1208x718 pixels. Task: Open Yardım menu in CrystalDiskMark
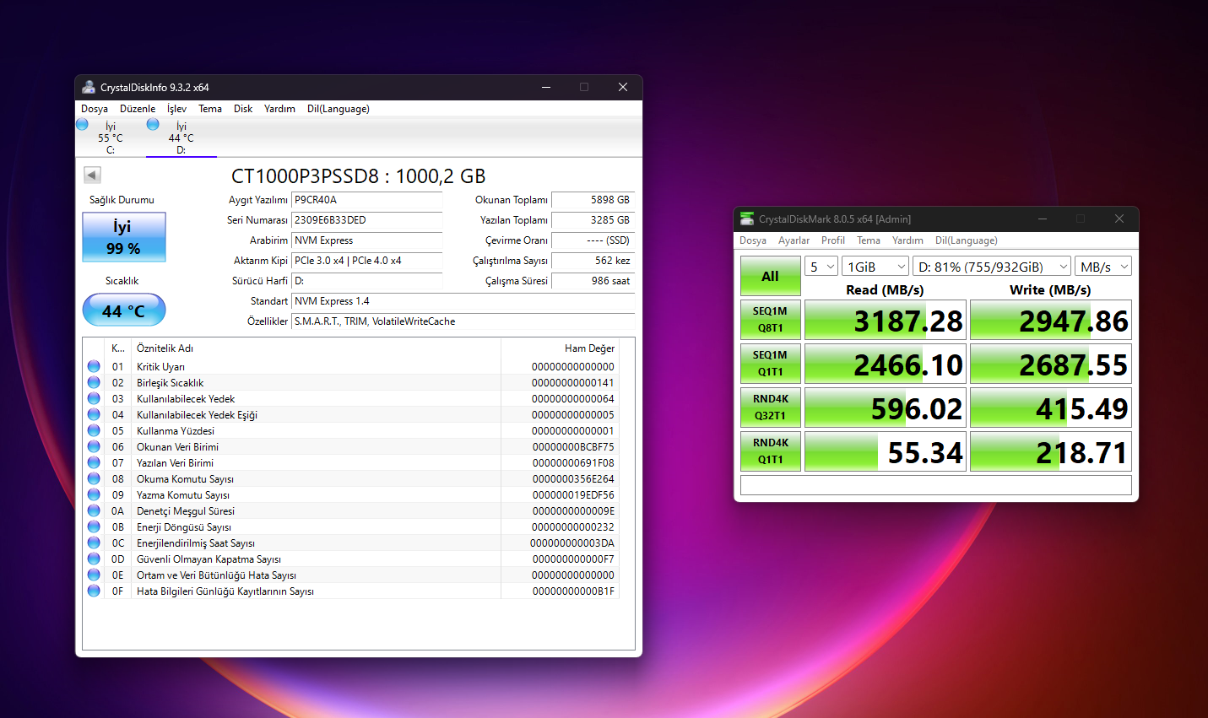907,240
